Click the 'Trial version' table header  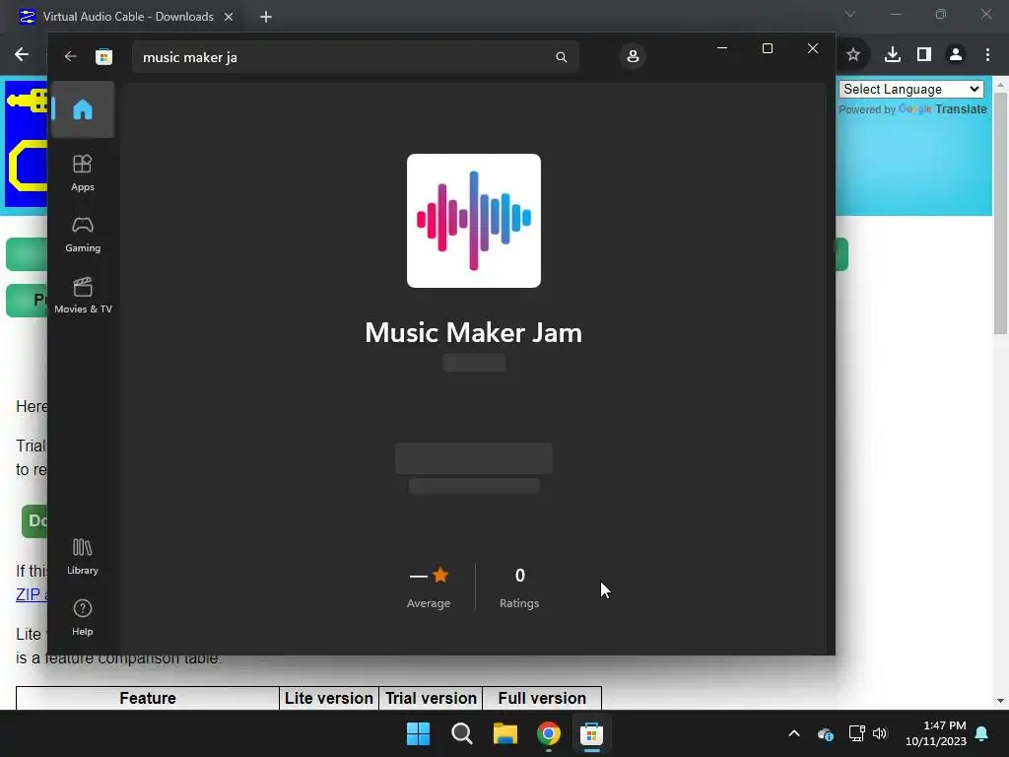tap(431, 698)
